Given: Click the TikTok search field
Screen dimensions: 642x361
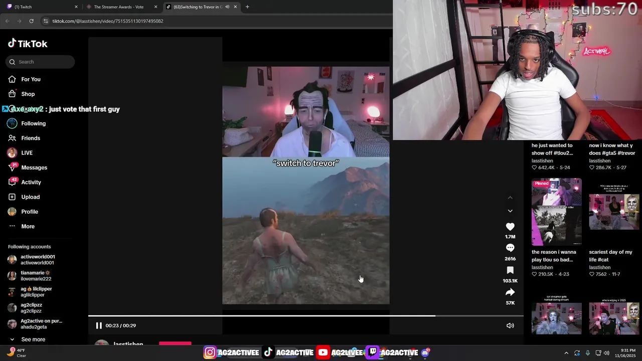Looking at the screenshot, I should [x=41, y=62].
